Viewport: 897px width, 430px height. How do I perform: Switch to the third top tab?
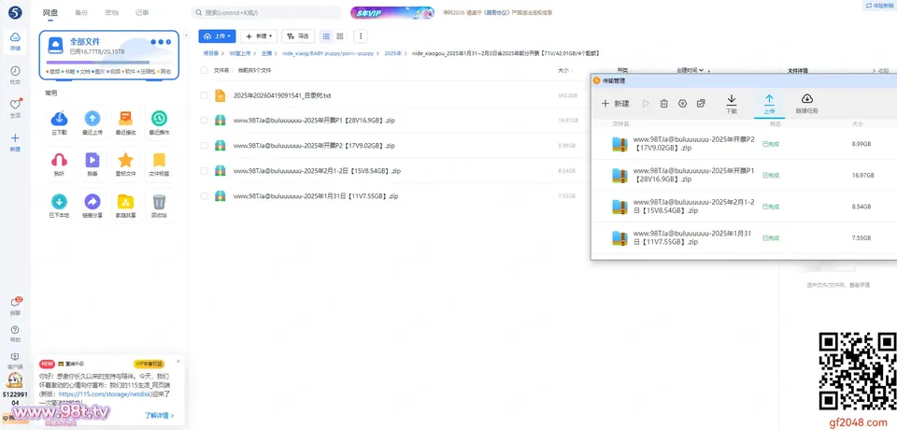111,12
